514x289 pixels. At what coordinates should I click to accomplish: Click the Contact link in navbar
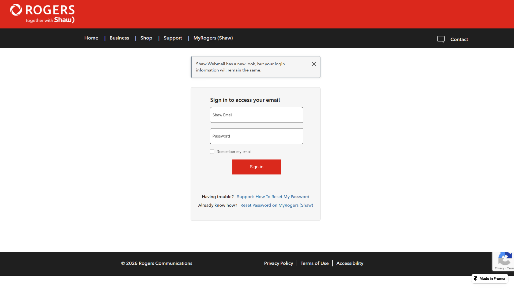[459, 39]
